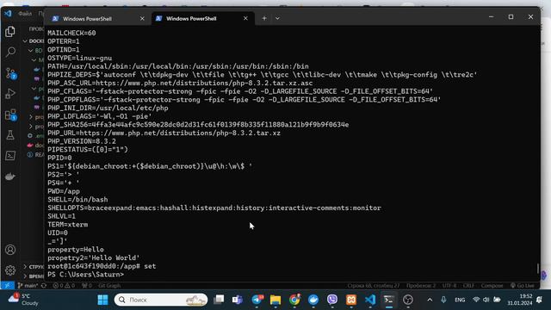The image size is (551, 310).
Task: Show hidden system tray icons
Action: [430, 300]
